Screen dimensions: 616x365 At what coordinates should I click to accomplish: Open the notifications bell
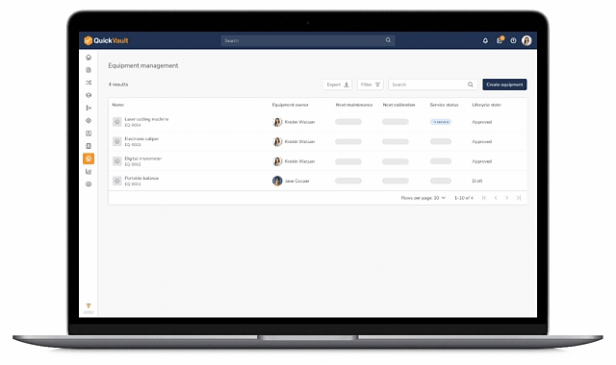coord(485,40)
